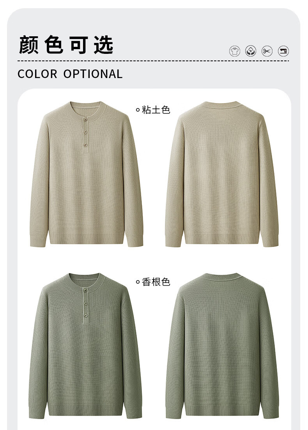Click the bottom button on beige sweater placket
This screenshot has width=308, height=430.
[x=85, y=145]
